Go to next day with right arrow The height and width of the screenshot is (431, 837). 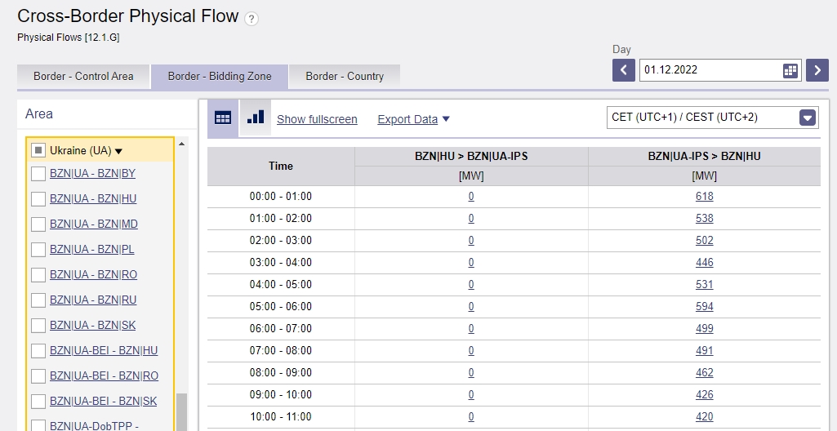(x=817, y=70)
